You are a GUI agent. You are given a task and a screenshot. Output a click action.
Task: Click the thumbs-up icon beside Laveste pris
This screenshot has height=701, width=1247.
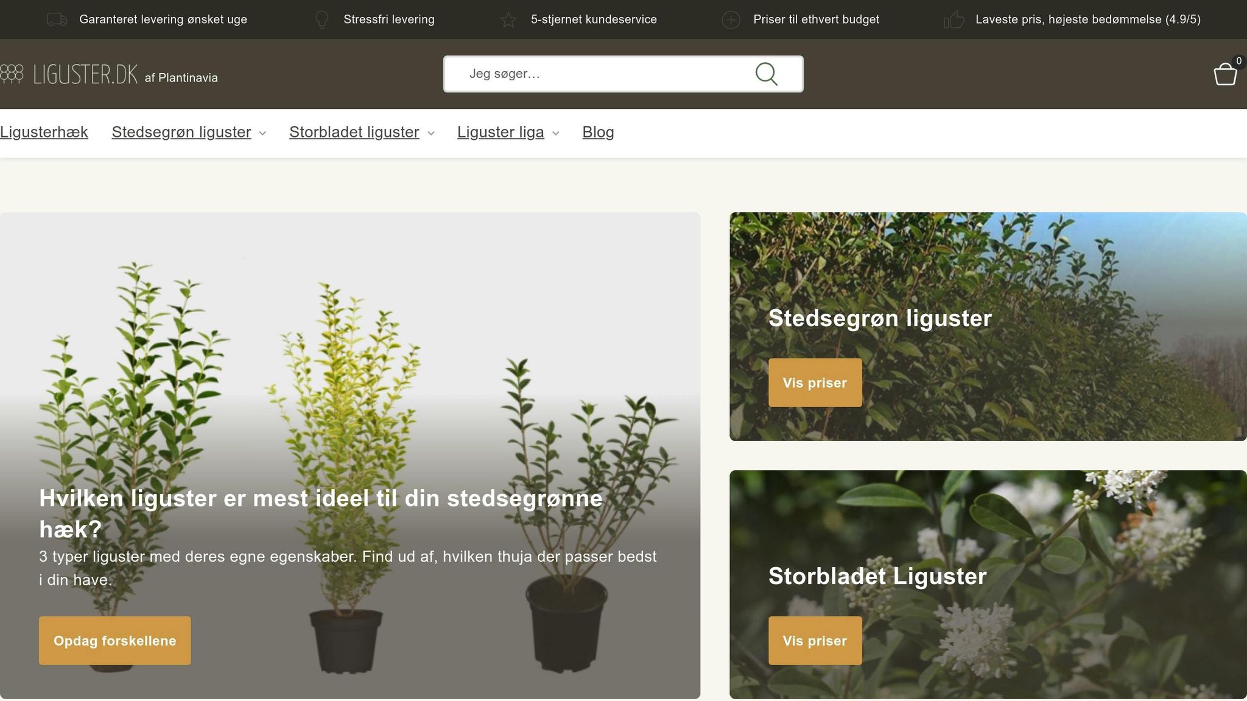click(954, 19)
